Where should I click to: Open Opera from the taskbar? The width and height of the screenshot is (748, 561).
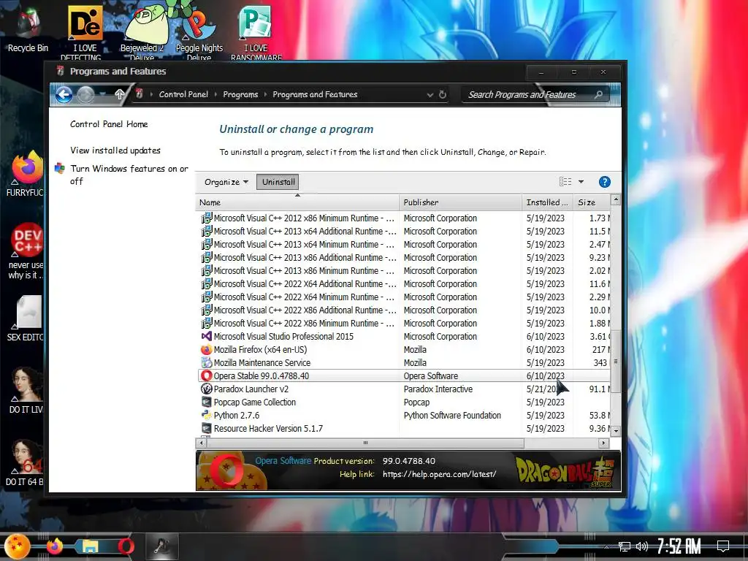click(126, 546)
